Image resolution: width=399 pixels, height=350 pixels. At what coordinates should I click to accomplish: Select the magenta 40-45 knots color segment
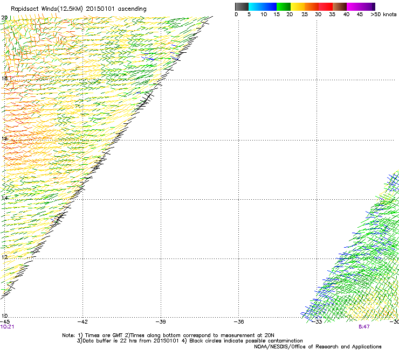[x=354, y=6]
